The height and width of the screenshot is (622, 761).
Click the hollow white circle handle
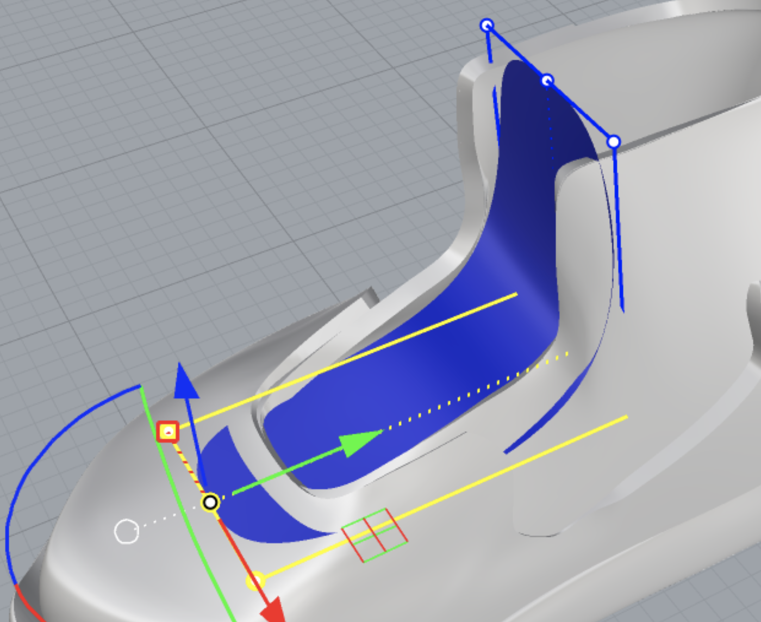[127, 531]
